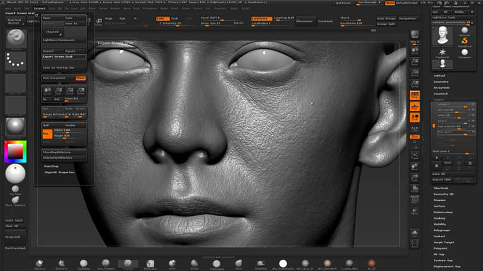Expand the SubTool subpalette

tap(439, 76)
